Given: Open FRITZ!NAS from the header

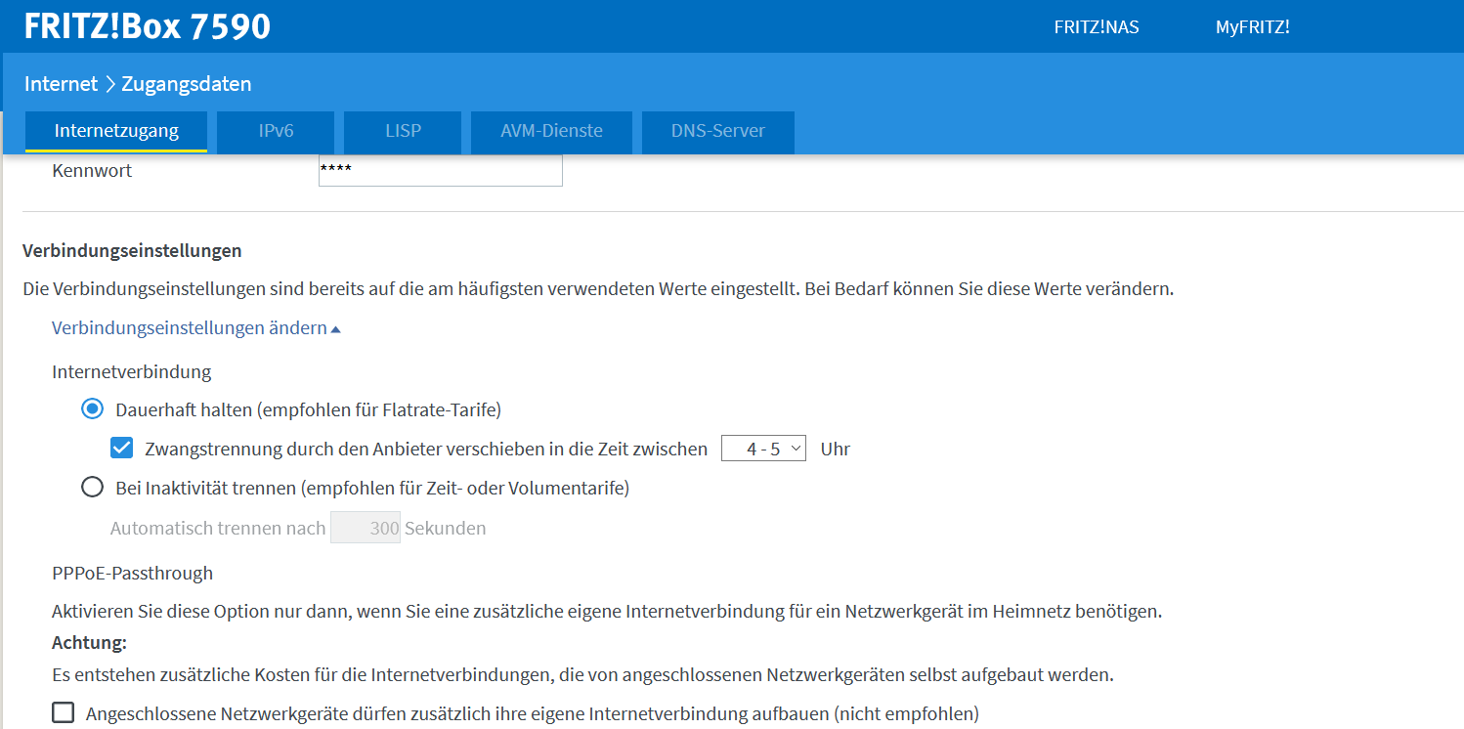Looking at the screenshot, I should [x=1097, y=27].
